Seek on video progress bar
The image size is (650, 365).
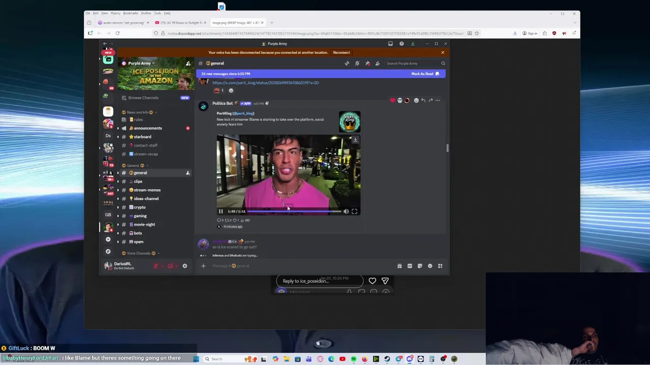(x=295, y=211)
